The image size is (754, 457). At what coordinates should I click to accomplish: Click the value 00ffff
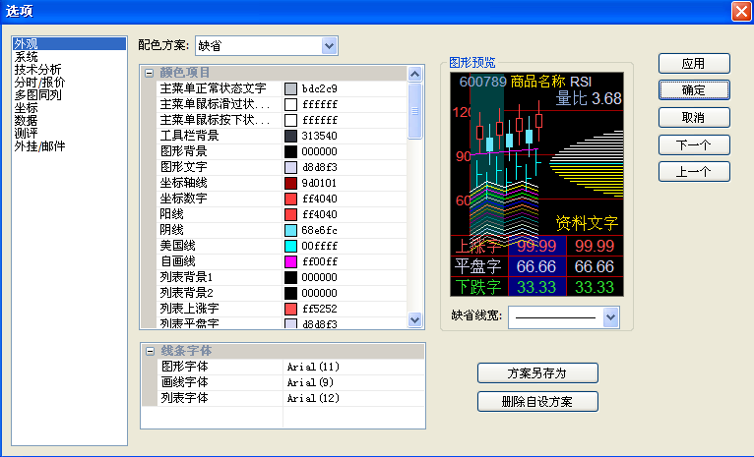319,246
